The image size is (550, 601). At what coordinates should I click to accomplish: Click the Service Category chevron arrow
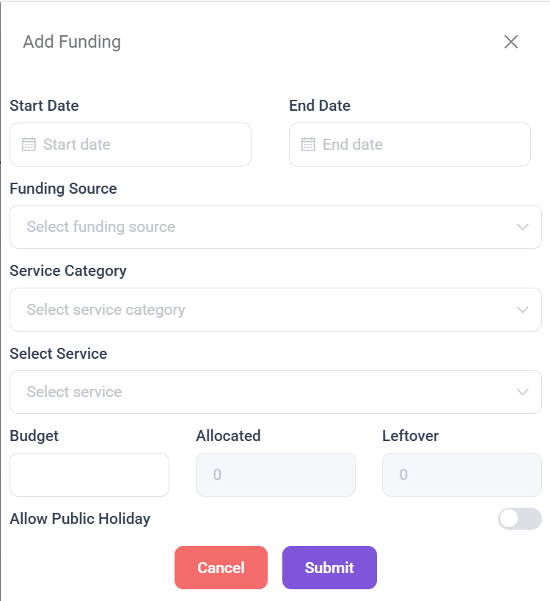pos(523,310)
